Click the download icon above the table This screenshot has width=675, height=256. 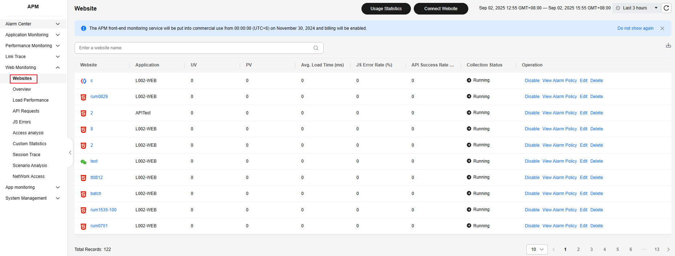668,45
